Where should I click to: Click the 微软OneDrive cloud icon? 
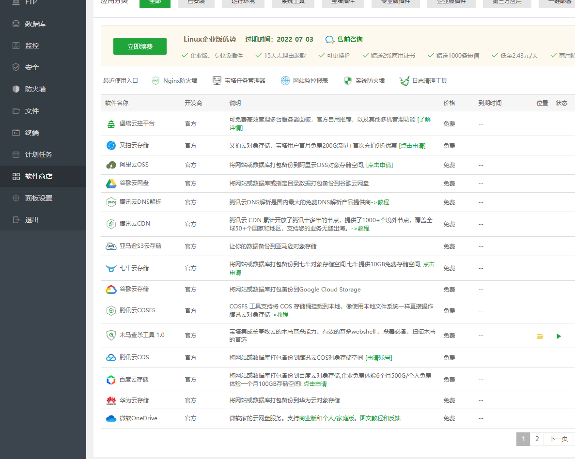(x=111, y=418)
